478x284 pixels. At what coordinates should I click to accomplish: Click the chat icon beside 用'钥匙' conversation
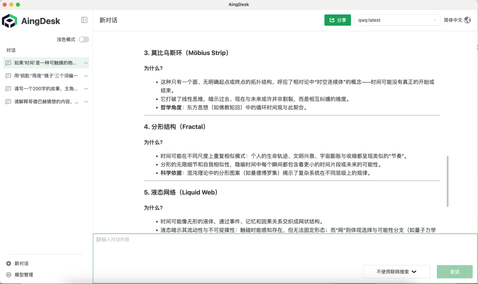pos(8,76)
